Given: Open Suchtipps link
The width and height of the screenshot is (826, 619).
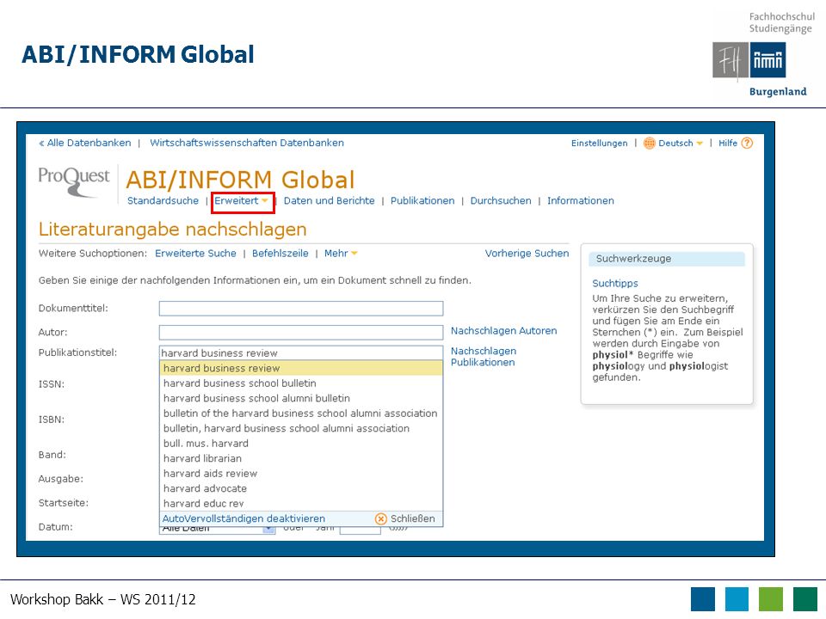Looking at the screenshot, I should [614, 283].
